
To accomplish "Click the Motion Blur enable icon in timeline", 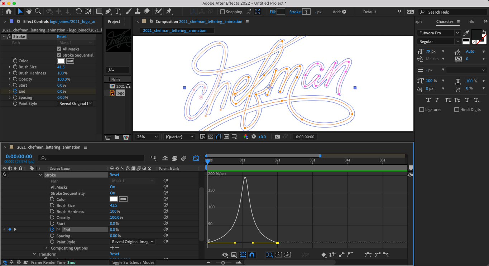I will click(x=184, y=158).
